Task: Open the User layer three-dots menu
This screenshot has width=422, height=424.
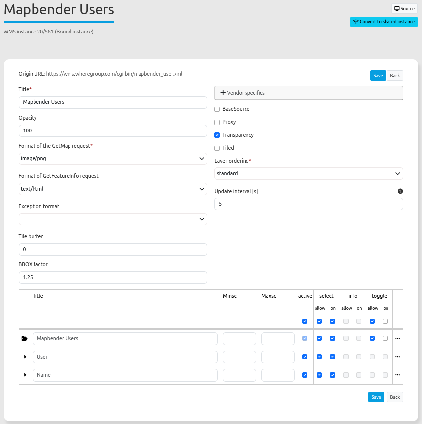Action: point(397,357)
